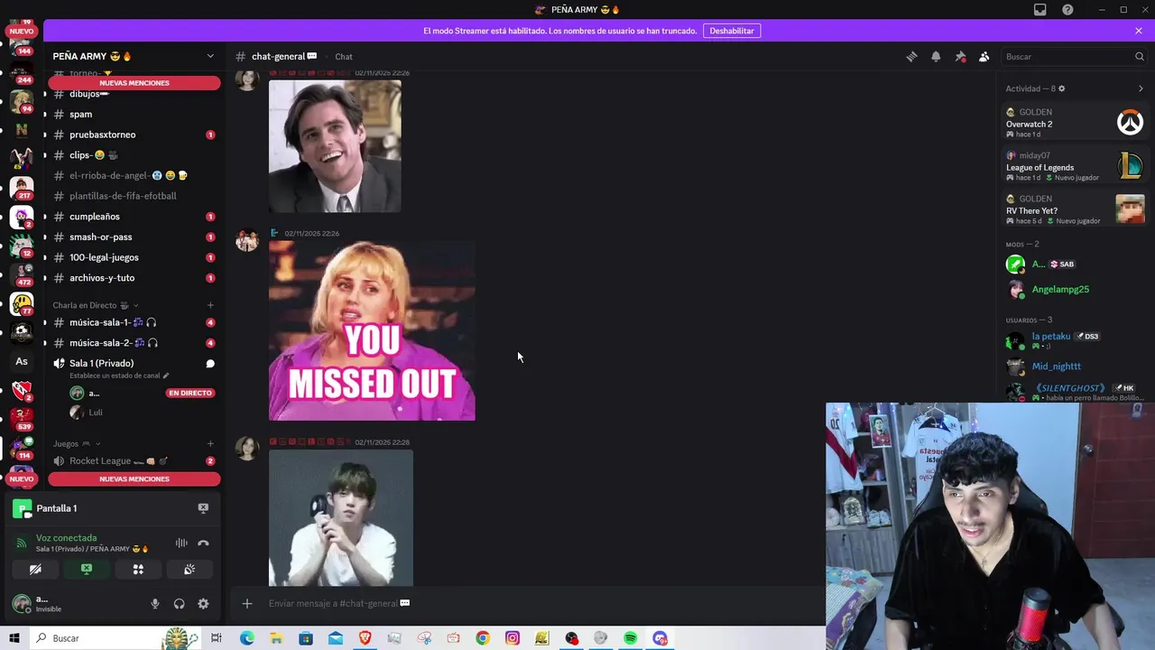Select Sala 1 (Privado) voice channel
1155x650 pixels.
click(101, 363)
